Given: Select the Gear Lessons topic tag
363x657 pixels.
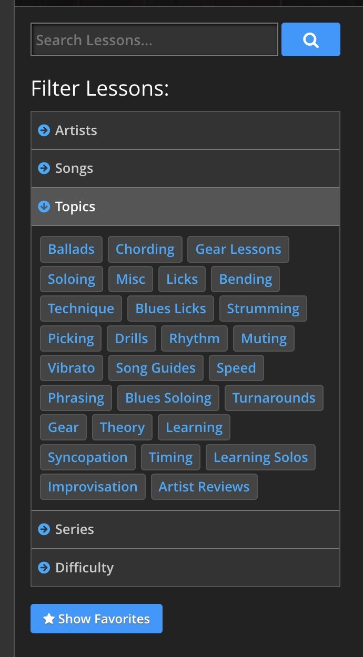Looking at the screenshot, I should coord(238,249).
